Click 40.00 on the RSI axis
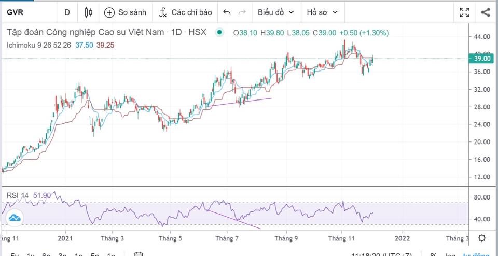Viewport: 498px width, 256px height. point(481,219)
